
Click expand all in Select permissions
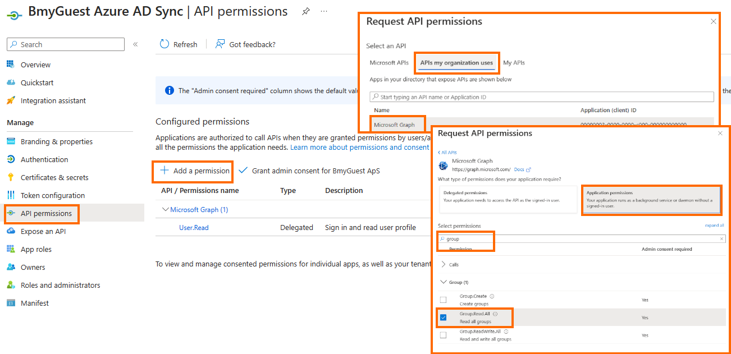point(714,225)
